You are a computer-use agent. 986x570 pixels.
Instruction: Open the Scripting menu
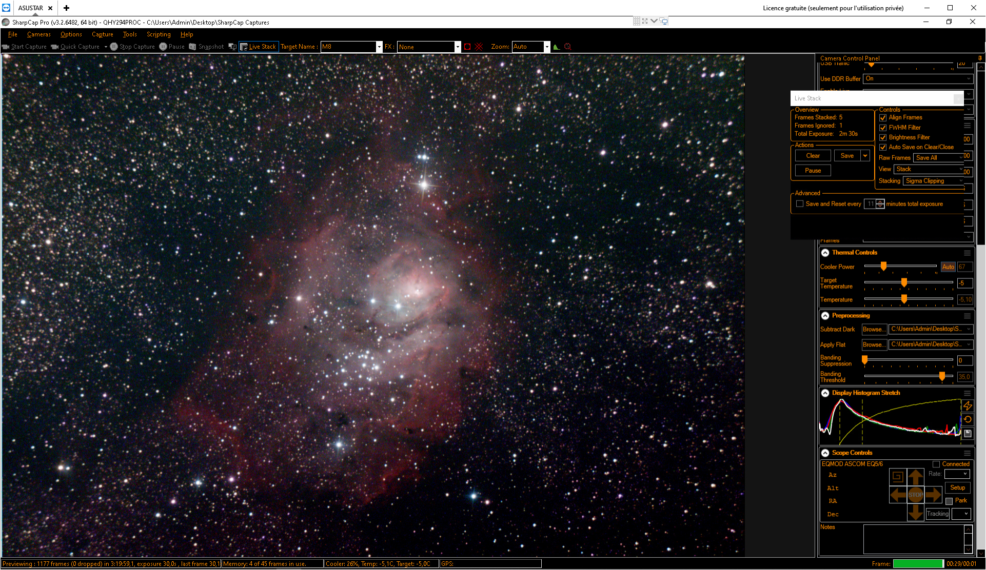point(159,34)
